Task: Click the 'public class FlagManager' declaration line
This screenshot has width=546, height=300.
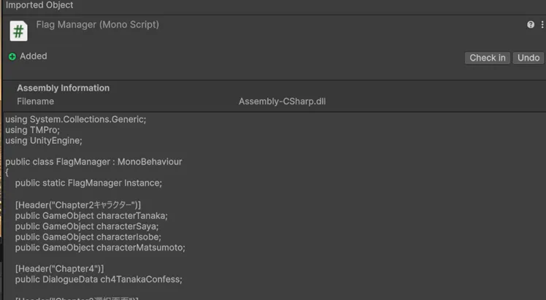Action: (x=93, y=162)
